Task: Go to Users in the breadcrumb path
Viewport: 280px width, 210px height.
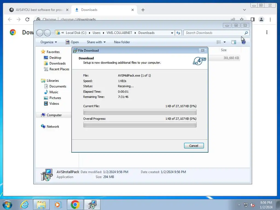Action: (97, 33)
